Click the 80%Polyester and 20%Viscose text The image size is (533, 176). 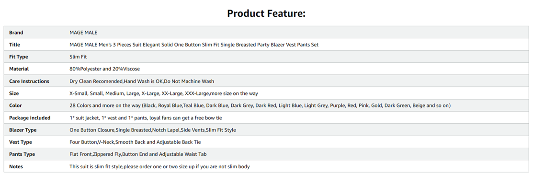pos(105,69)
